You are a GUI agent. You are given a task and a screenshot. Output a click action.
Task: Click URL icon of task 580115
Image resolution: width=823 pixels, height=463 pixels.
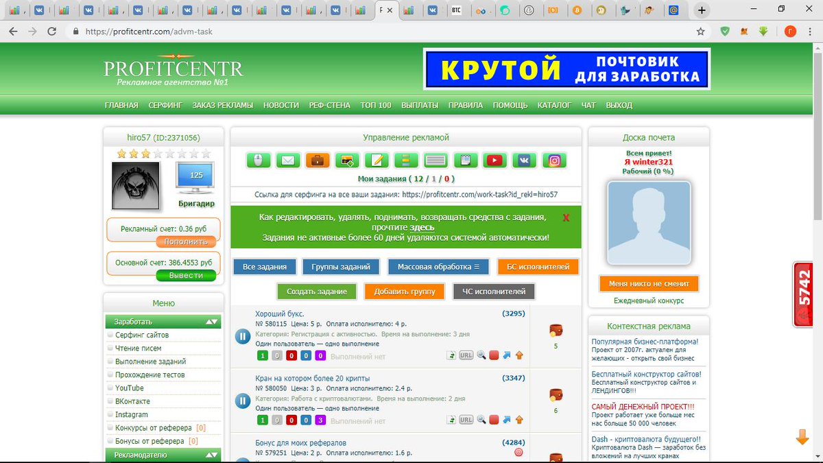pyautogui.click(x=466, y=355)
